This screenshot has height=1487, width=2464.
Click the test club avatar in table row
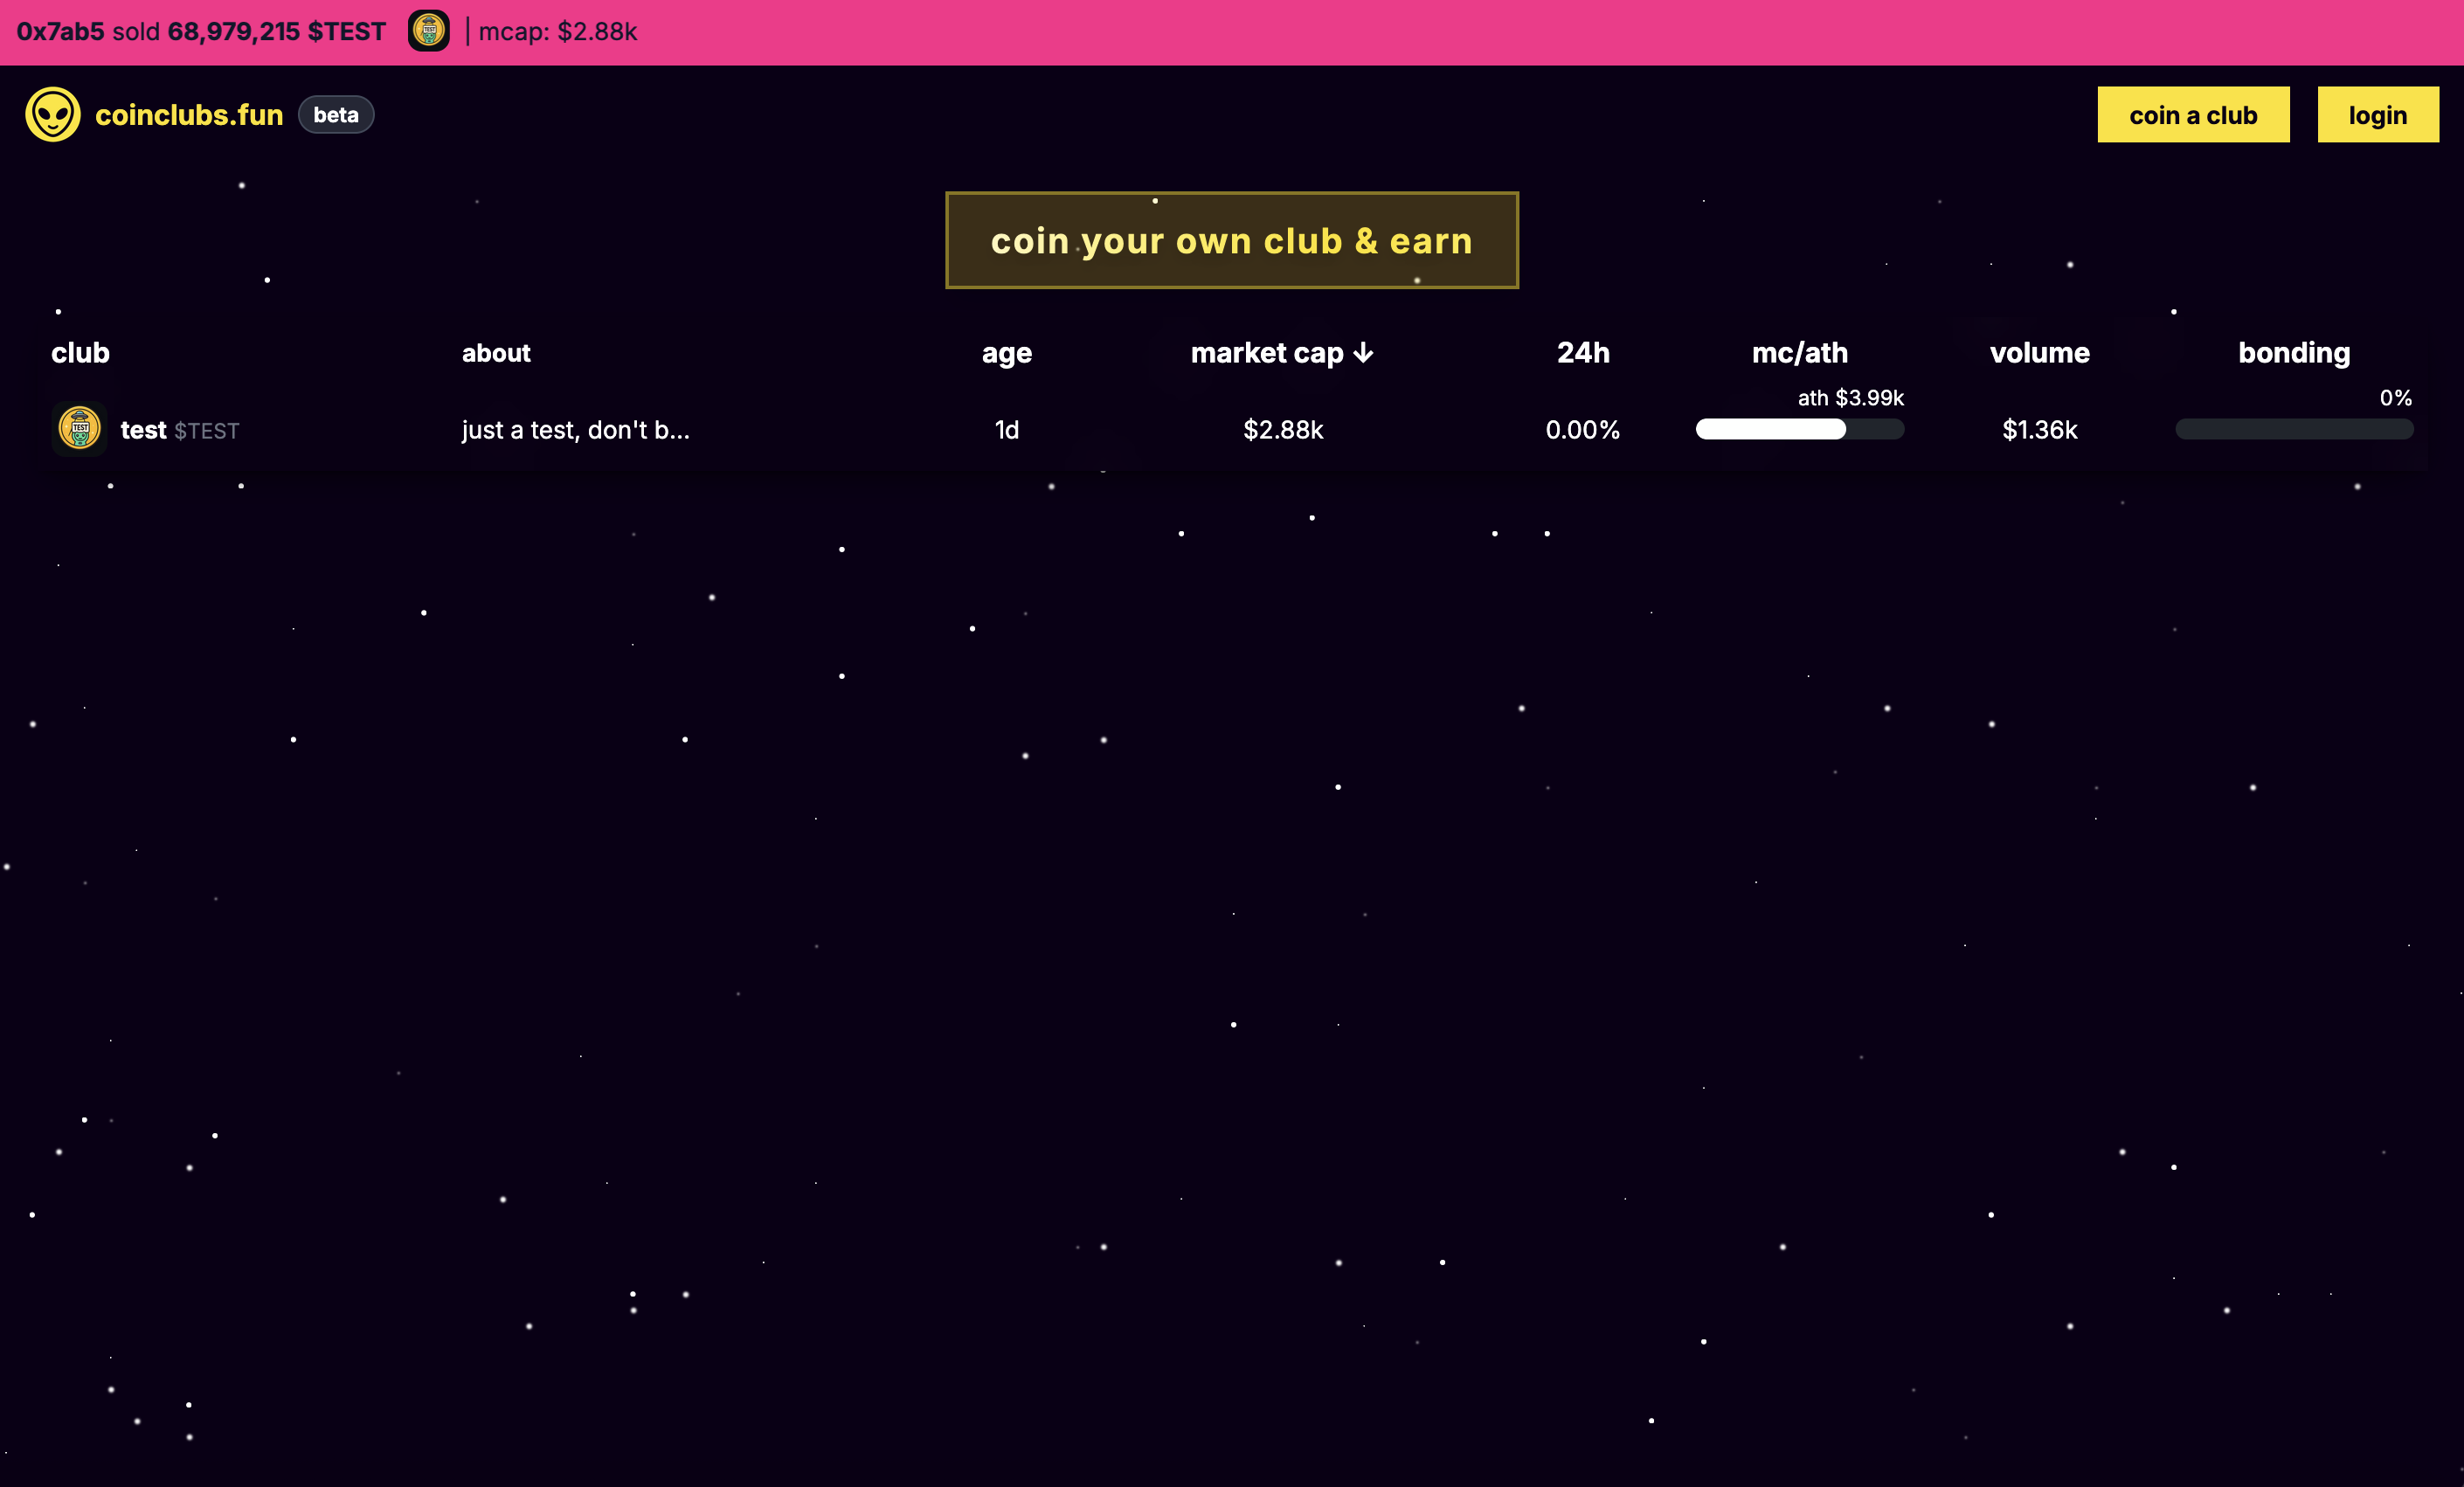click(x=79, y=429)
